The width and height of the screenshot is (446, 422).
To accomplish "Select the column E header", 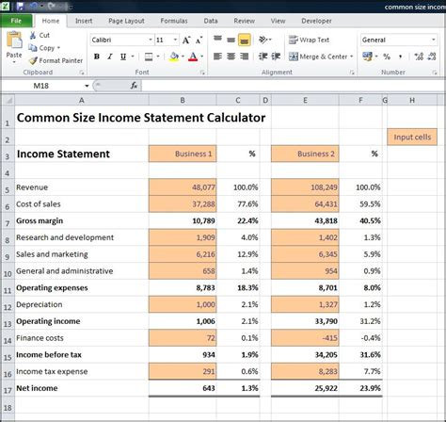I will (305, 101).
